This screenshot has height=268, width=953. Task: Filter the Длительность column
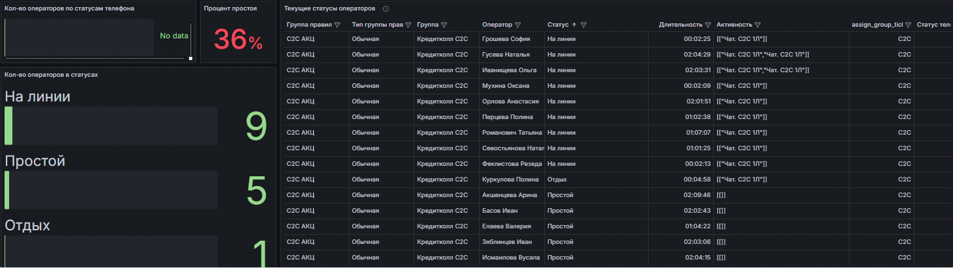point(708,25)
